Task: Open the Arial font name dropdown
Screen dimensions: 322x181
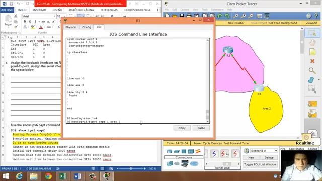Action: pos(55,16)
